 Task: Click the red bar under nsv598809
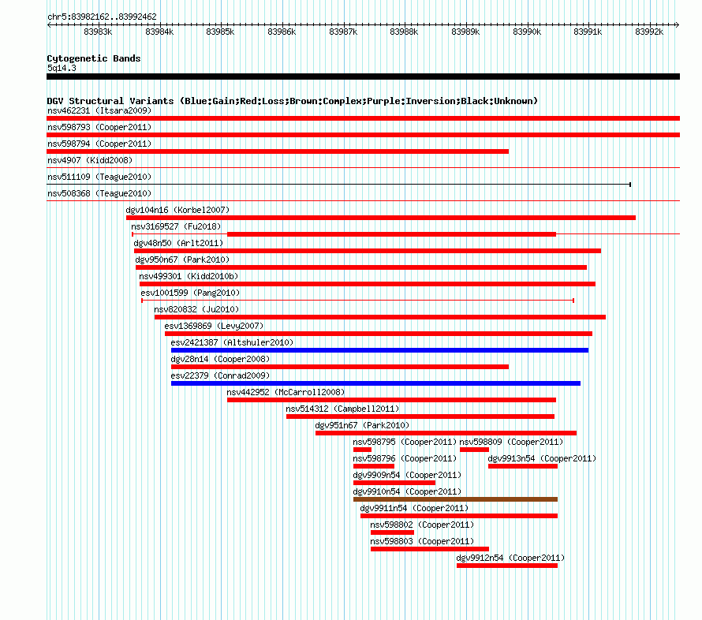click(x=475, y=450)
